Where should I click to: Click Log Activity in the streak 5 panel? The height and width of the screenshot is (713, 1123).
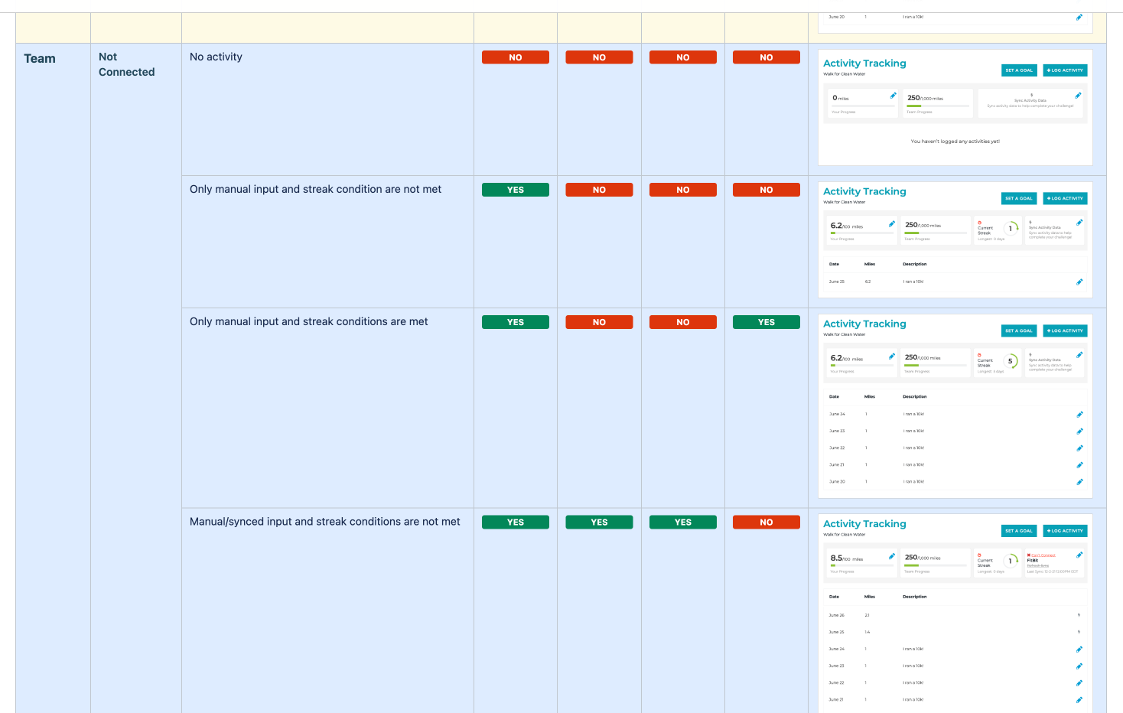[1065, 331]
